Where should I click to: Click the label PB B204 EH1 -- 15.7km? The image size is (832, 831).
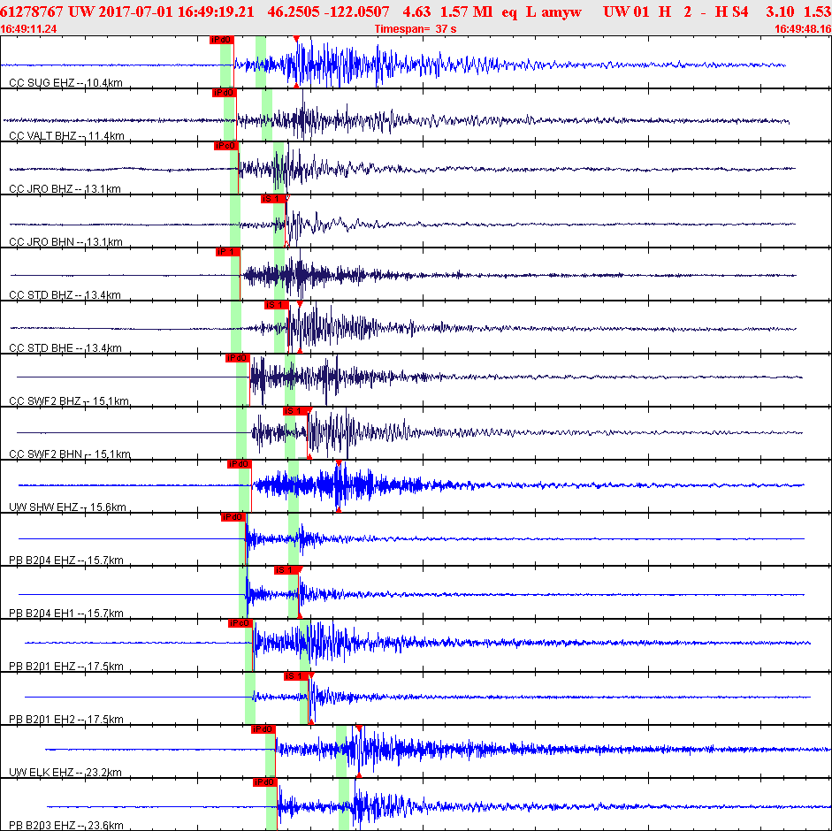(66, 614)
